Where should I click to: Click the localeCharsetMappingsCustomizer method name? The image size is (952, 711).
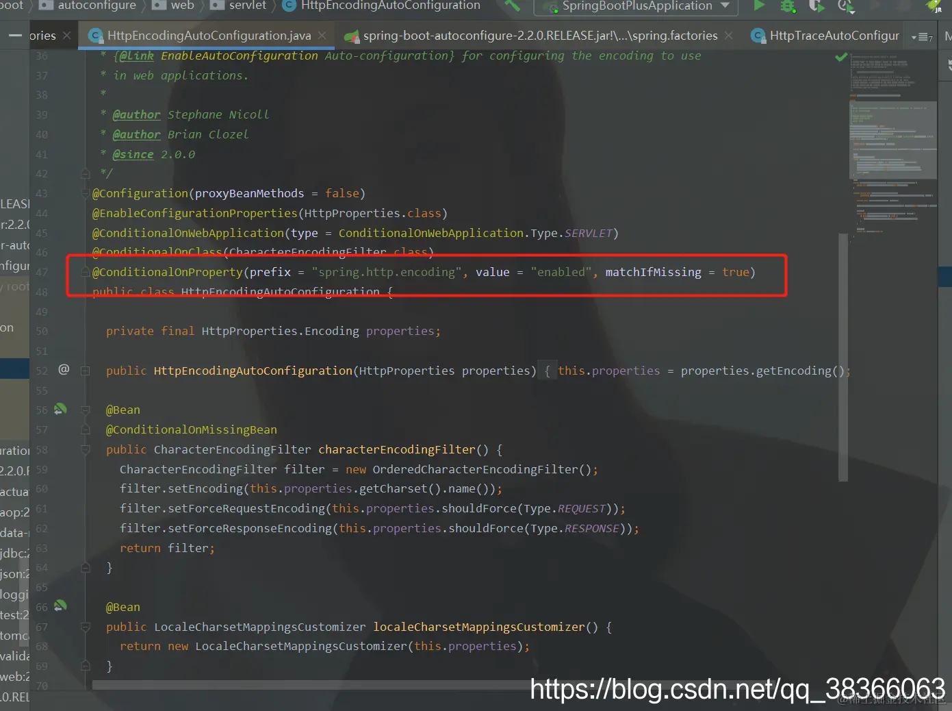pos(478,627)
